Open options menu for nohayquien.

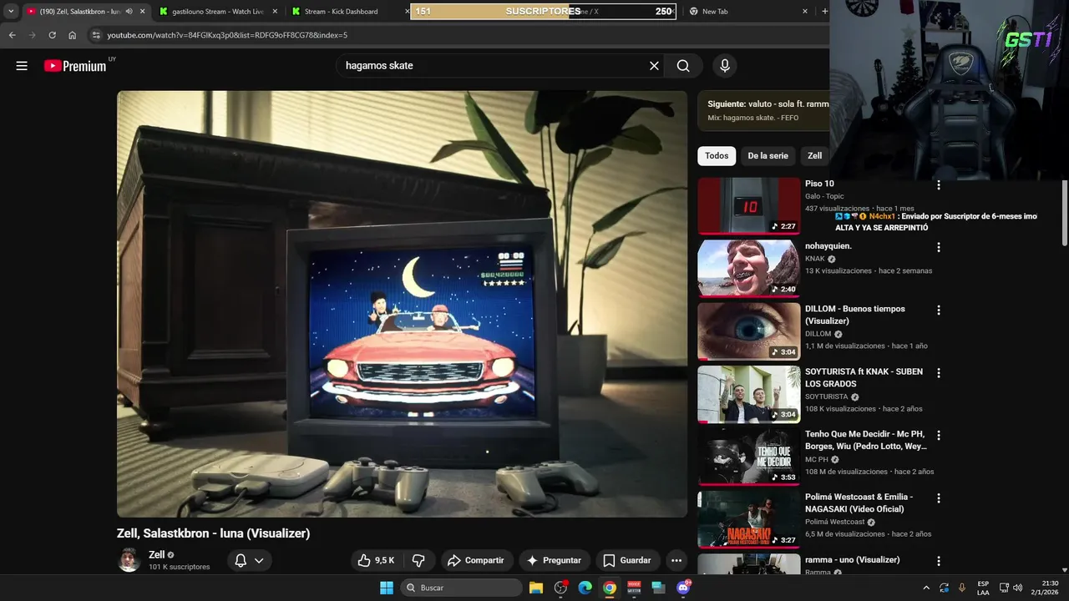click(939, 248)
